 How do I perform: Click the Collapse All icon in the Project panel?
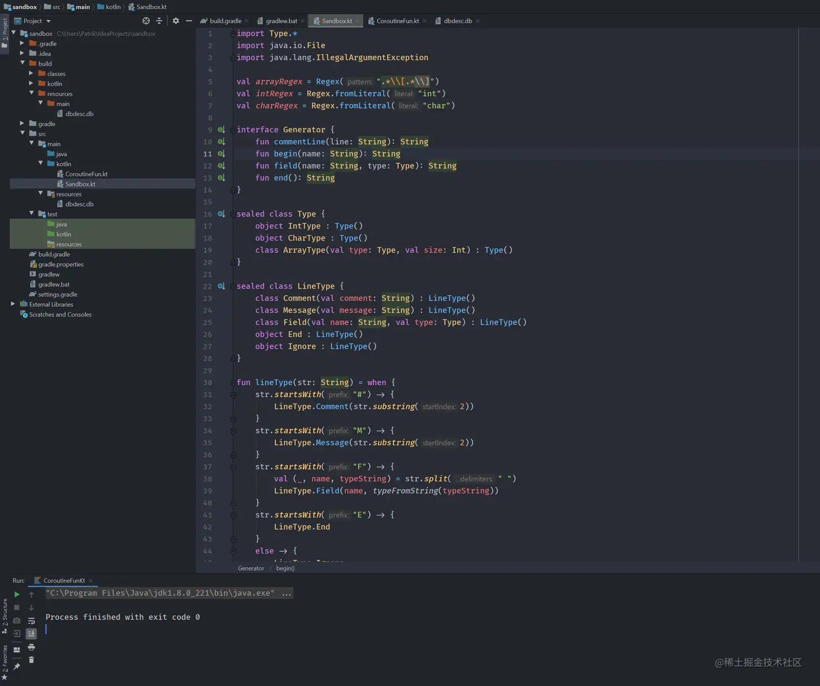point(159,21)
